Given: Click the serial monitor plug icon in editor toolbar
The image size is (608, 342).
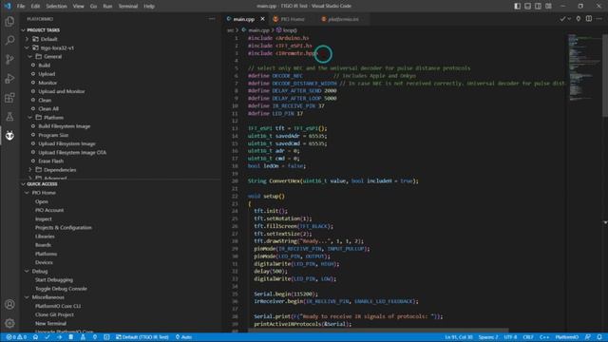Looking at the screenshot, I should pos(579,19).
